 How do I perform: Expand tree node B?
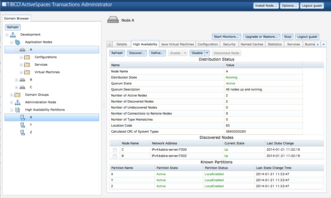tap(16, 79)
